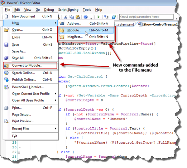Open the Debug menu
The height and width of the screenshot is (168, 187).
coord(49,10)
